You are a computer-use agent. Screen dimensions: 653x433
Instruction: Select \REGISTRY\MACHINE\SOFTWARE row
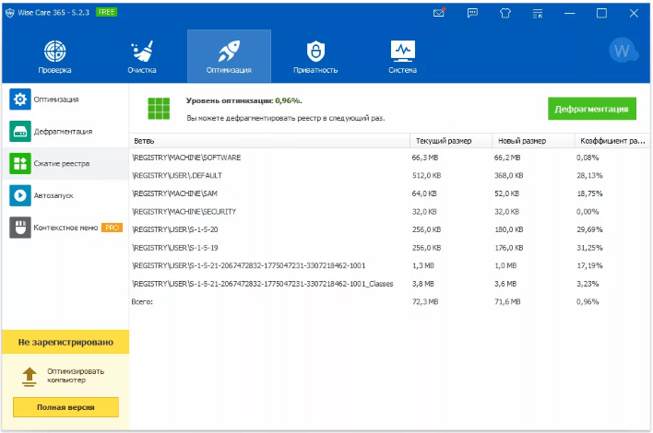click(x=389, y=158)
